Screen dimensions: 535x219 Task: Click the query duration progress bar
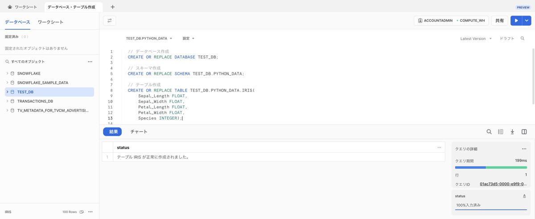[x=490, y=167]
